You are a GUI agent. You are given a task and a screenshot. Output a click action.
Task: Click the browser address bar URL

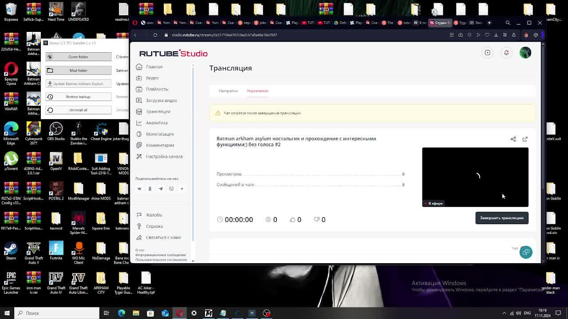coord(224,35)
